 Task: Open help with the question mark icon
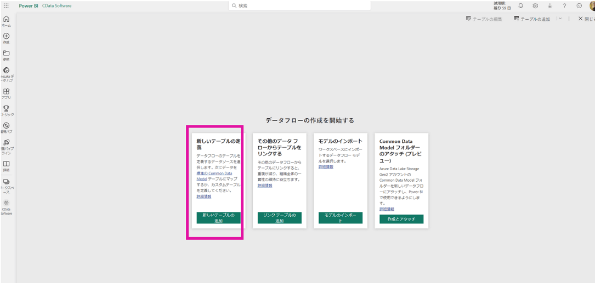[564, 5]
